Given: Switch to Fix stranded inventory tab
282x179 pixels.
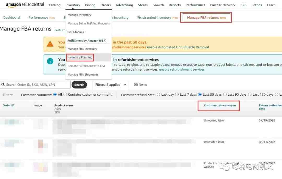Looking at the screenshot, I should [157, 18].
